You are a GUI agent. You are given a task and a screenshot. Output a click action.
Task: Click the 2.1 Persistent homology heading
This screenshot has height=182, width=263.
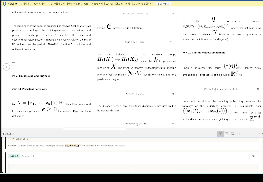pos(30,89)
